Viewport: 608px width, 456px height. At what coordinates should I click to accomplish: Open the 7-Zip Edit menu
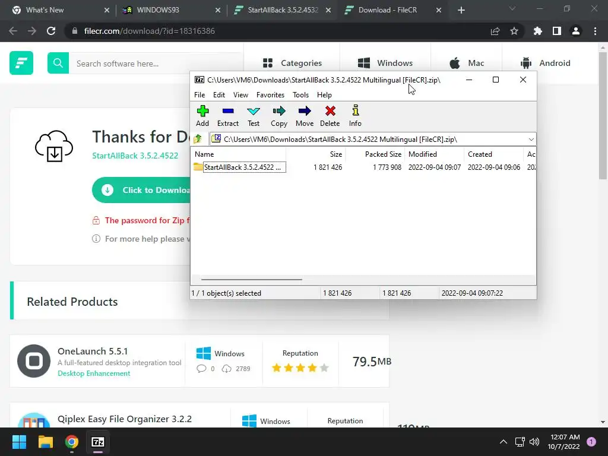(218, 95)
